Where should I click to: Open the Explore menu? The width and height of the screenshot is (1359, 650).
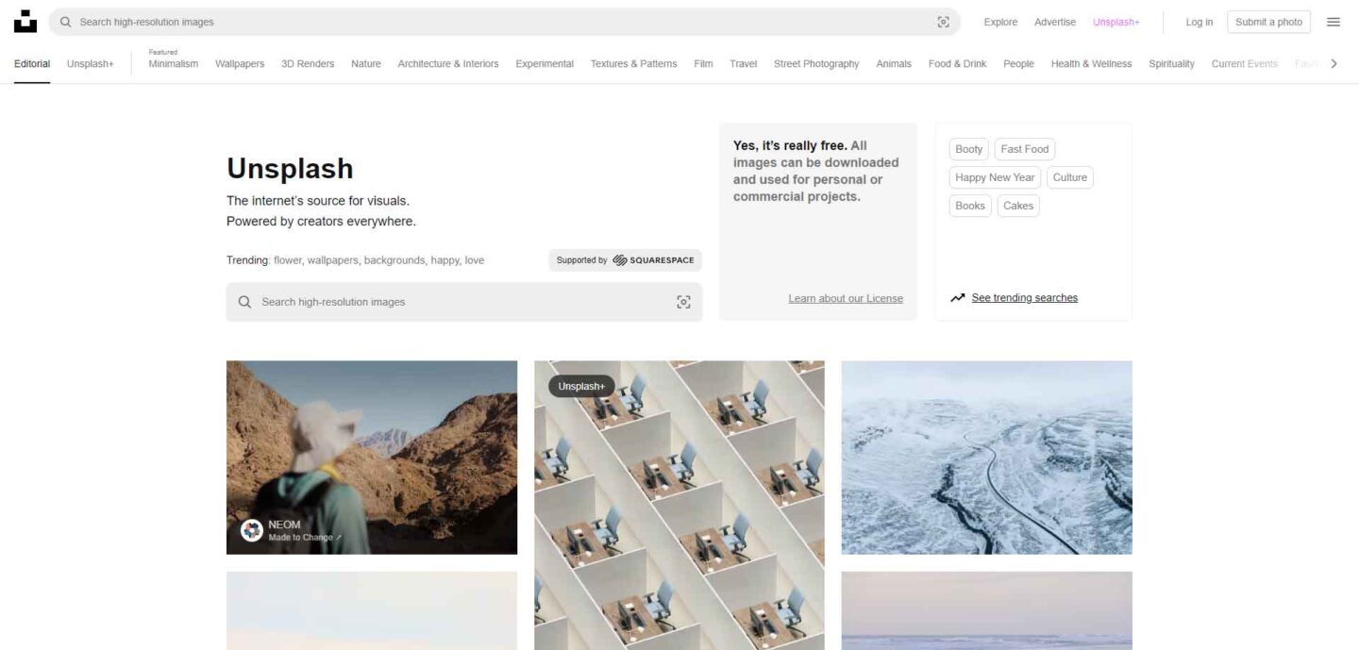[999, 22]
